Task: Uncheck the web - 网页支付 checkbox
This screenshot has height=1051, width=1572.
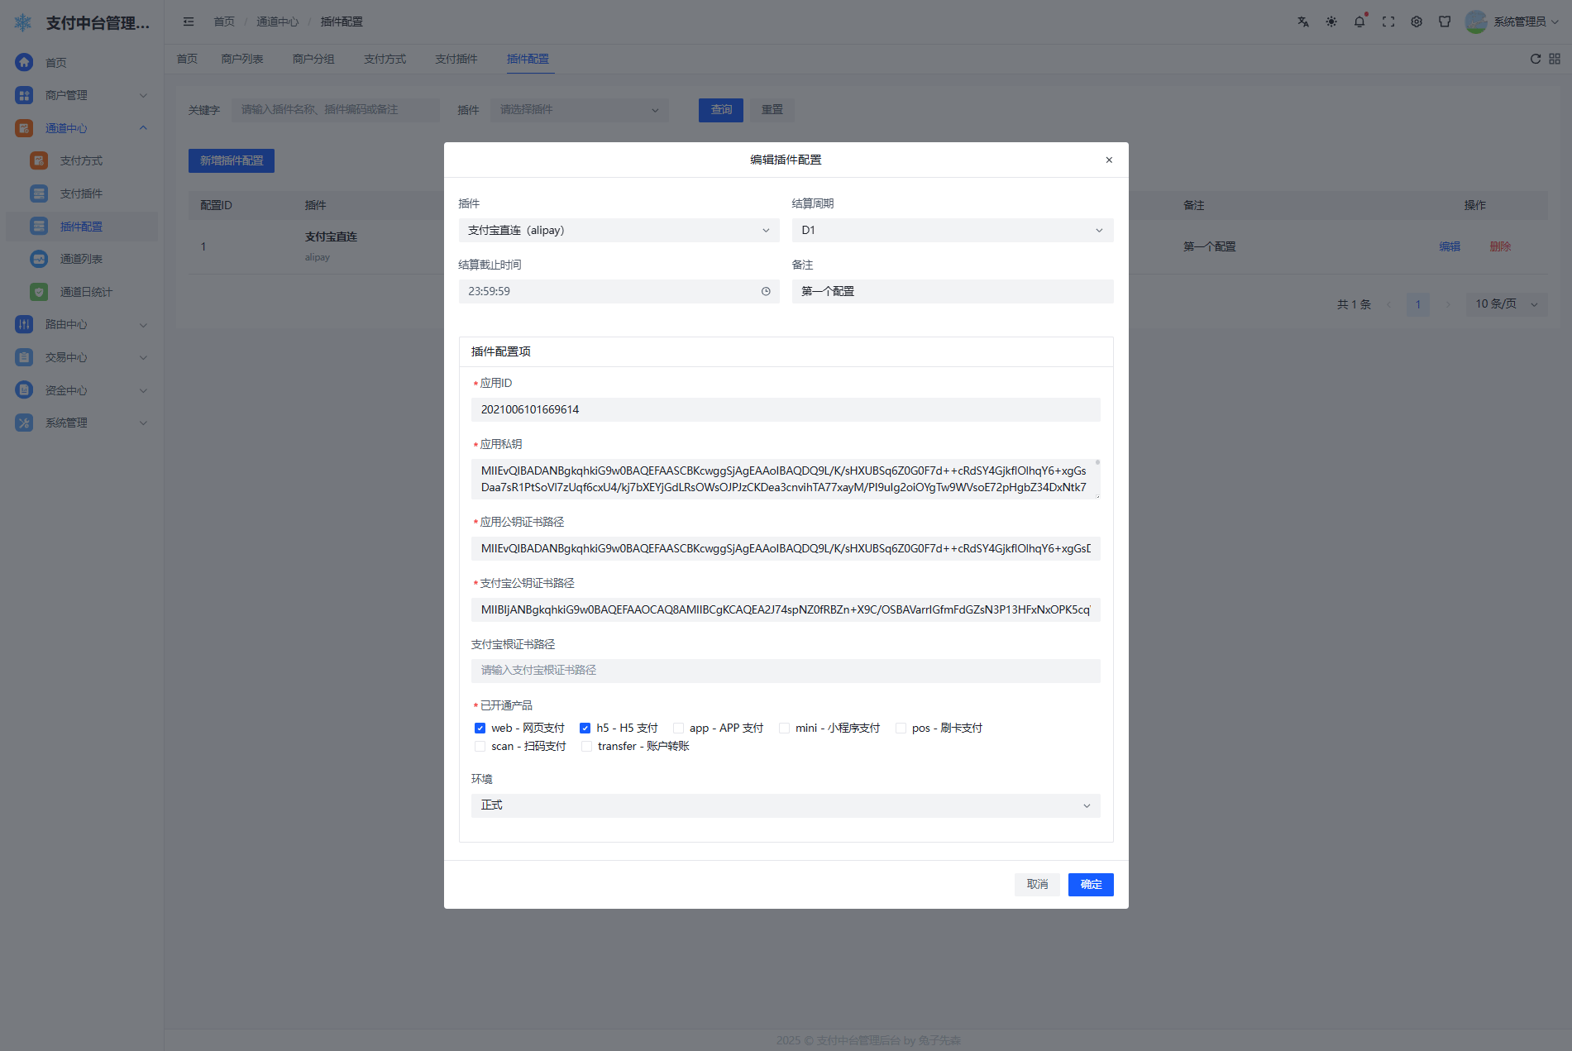Action: coord(480,729)
